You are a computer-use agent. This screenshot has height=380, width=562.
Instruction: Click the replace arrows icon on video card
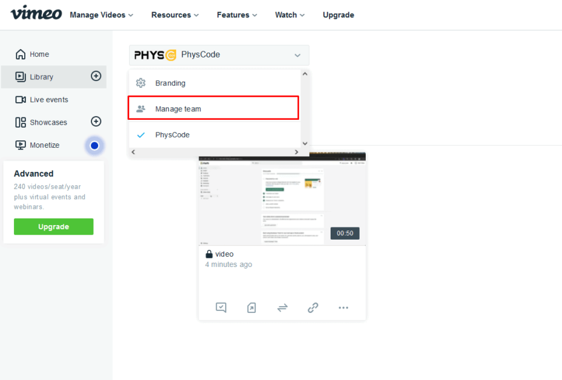pyautogui.click(x=282, y=307)
